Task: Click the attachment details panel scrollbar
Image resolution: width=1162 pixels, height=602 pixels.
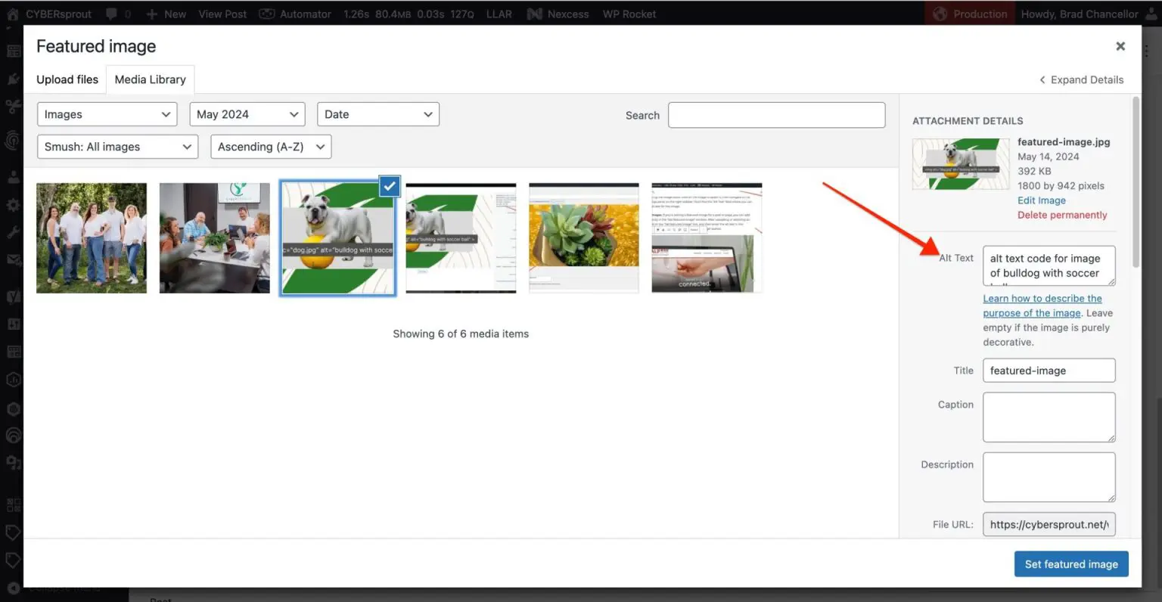Action: [x=1136, y=182]
